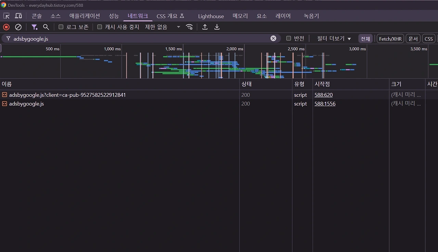Open the 녹음기 tab
The width and height of the screenshot is (438, 252).
[x=311, y=16]
